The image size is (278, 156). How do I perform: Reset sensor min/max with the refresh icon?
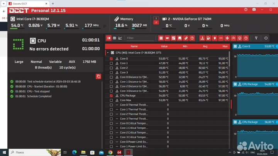tap(266, 38)
